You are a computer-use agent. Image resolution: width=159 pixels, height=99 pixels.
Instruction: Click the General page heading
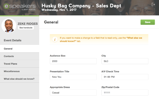click(x=51, y=22)
